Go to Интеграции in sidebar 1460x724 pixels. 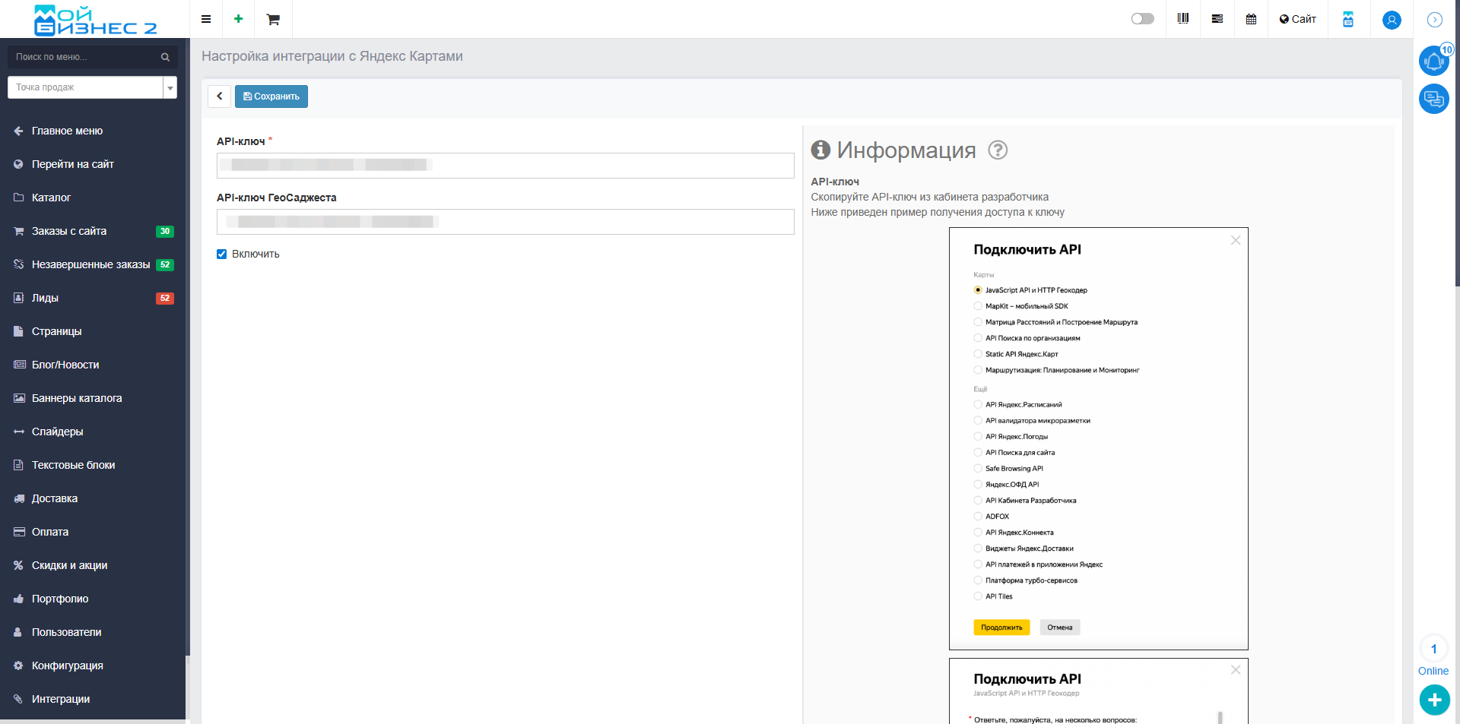pos(61,699)
